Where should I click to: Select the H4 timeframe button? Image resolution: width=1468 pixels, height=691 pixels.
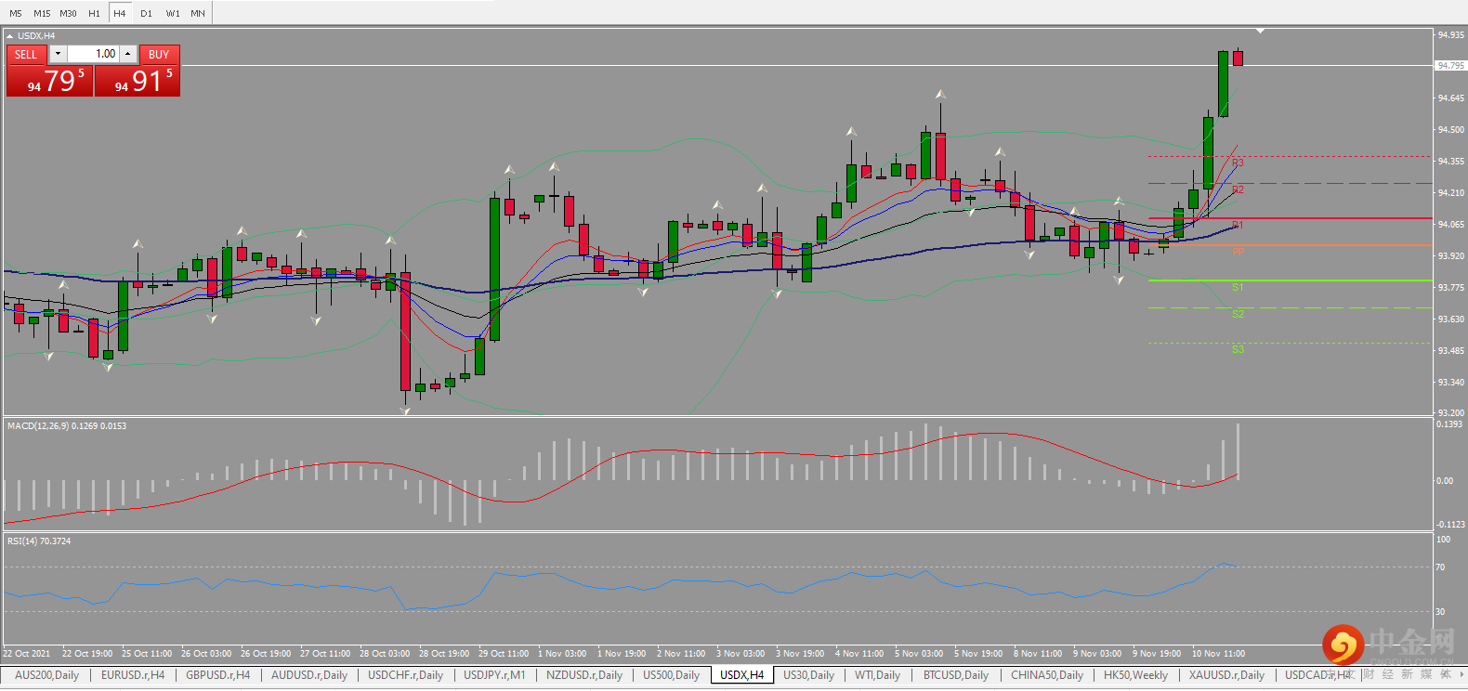120,13
